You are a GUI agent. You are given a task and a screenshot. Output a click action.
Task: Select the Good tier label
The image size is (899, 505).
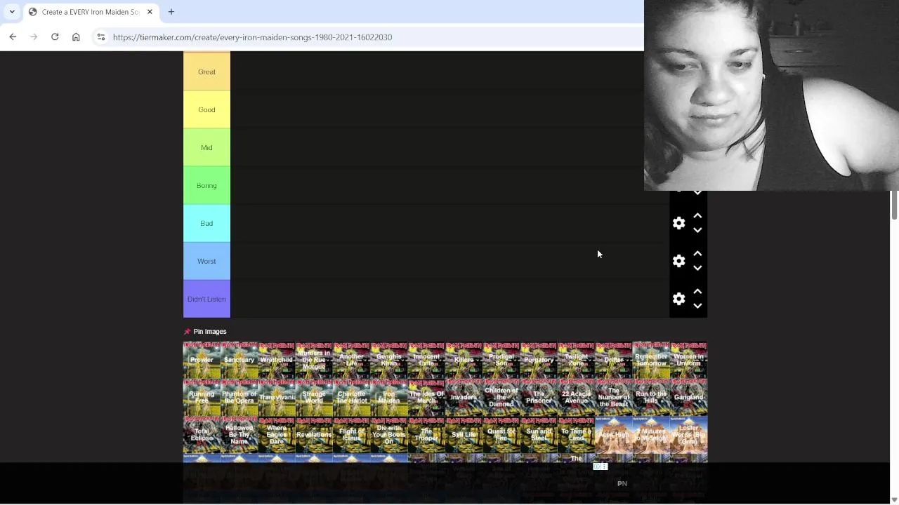(206, 109)
